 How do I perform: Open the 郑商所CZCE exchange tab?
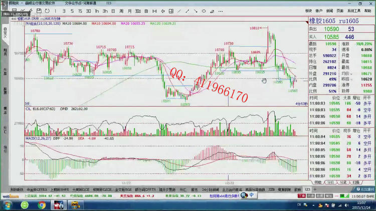click(102, 189)
